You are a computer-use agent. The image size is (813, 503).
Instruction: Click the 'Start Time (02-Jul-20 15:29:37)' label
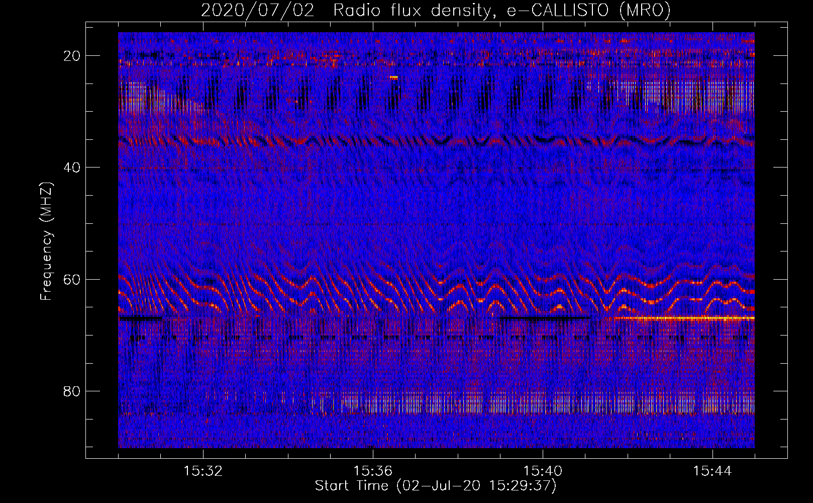[x=436, y=486]
